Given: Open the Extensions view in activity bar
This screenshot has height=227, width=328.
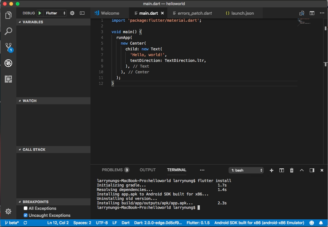Looking at the screenshot, I should (8, 79).
